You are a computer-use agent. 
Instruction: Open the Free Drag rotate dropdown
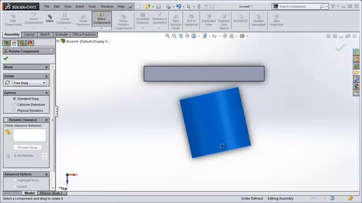coord(29,83)
